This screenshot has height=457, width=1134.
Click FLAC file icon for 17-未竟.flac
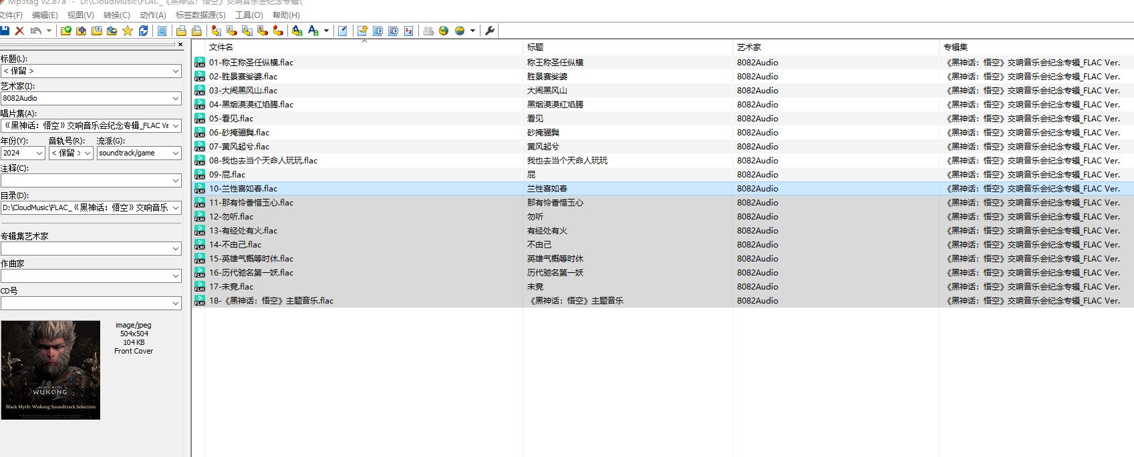click(200, 286)
